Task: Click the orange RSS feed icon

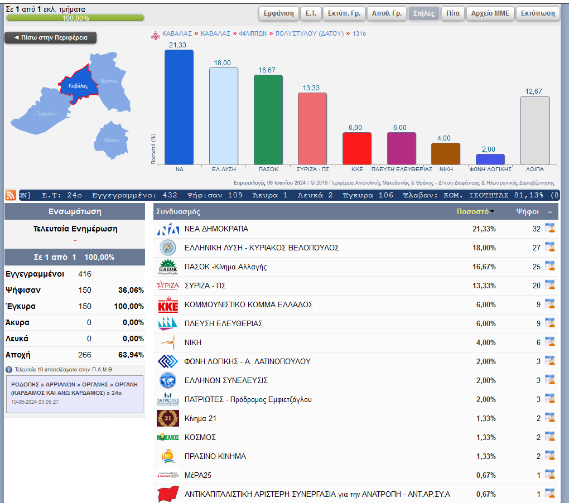Action: click(x=11, y=195)
